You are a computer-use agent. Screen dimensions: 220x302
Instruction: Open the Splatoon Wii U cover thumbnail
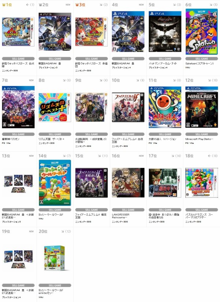click(x=202, y=32)
